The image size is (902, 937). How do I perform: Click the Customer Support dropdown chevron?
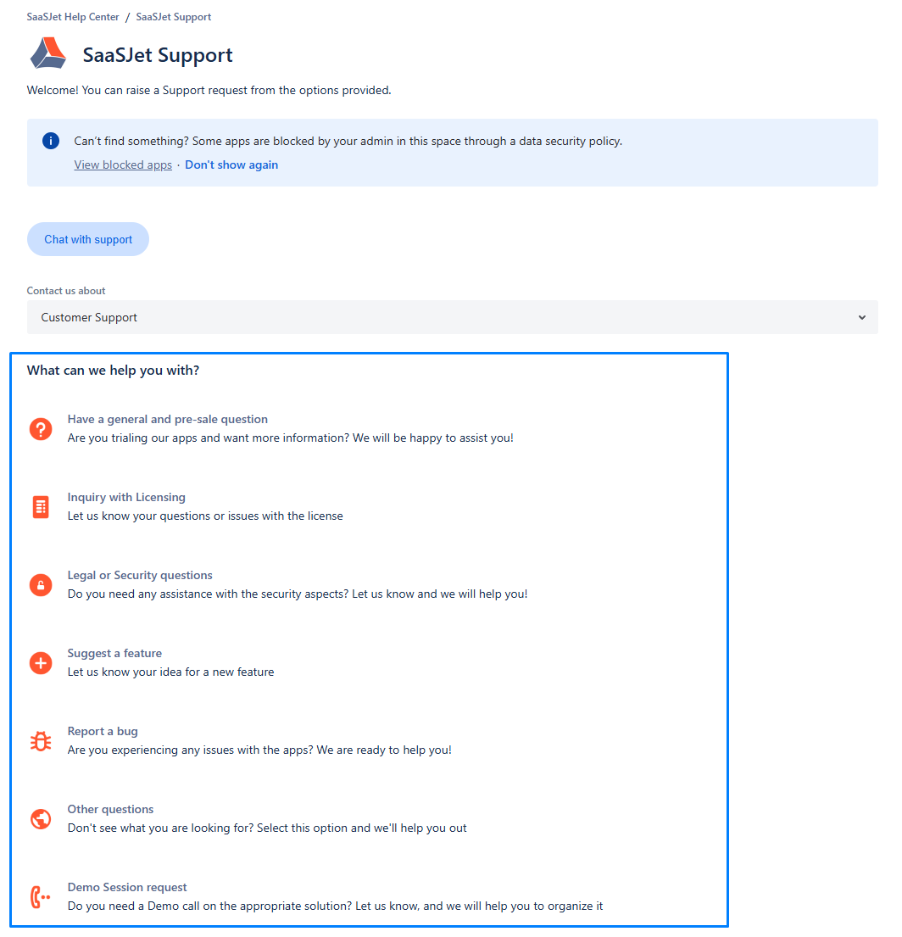pos(861,317)
